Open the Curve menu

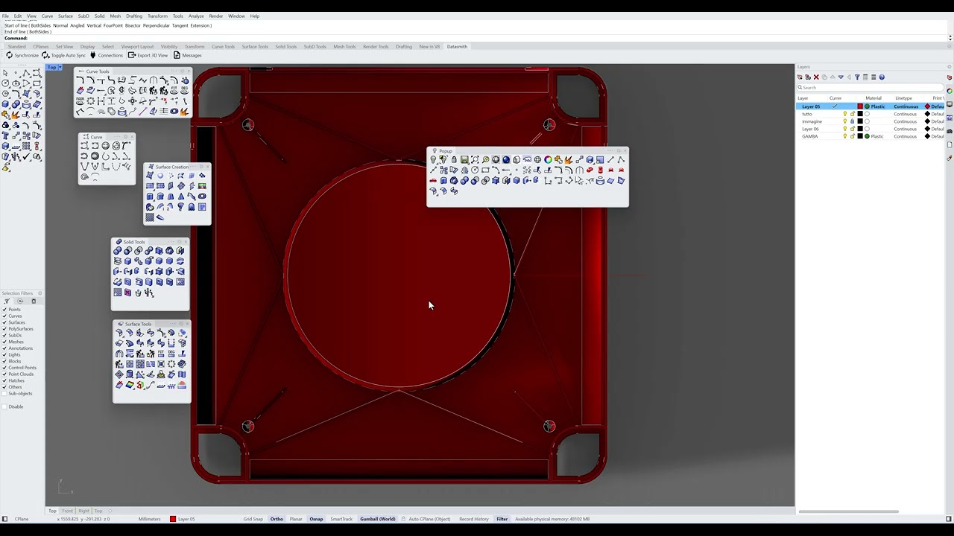(x=47, y=16)
